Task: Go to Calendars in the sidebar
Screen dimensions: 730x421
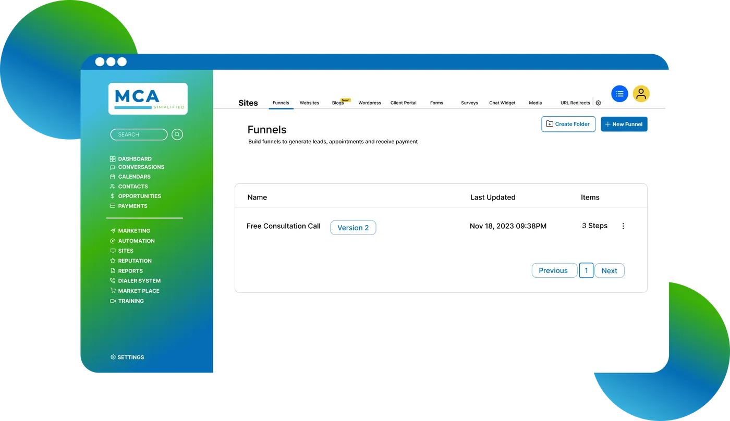Action: [130, 177]
